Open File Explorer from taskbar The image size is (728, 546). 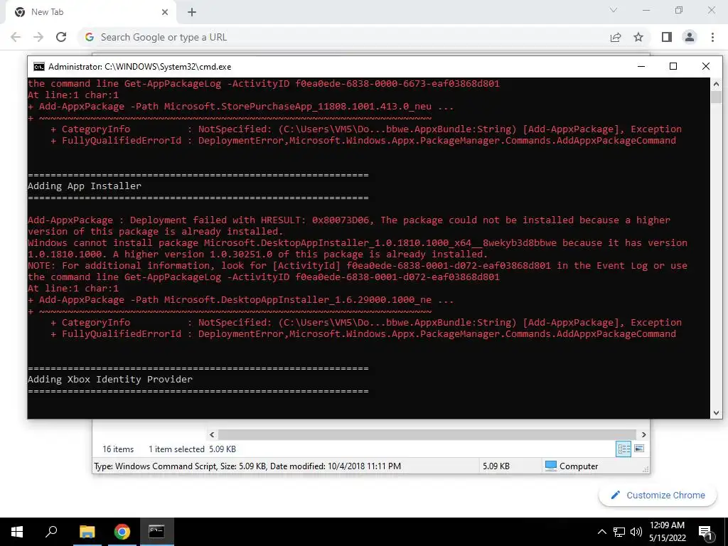[87, 532]
